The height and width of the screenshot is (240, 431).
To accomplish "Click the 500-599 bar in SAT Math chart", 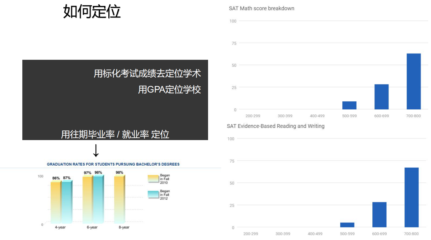I will click(x=349, y=105).
